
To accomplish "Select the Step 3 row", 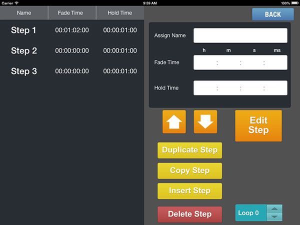I will click(x=72, y=71).
